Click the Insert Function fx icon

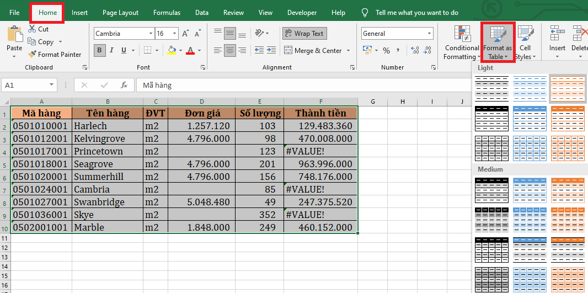pyautogui.click(x=124, y=85)
